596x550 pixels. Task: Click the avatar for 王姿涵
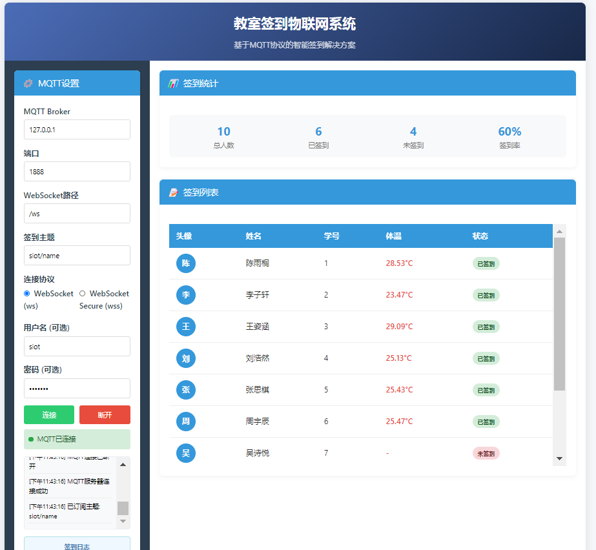(x=186, y=327)
